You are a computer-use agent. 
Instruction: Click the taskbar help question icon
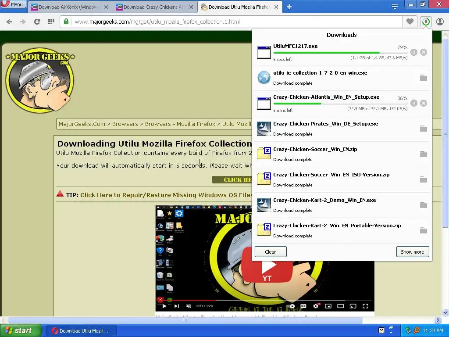coord(381,330)
